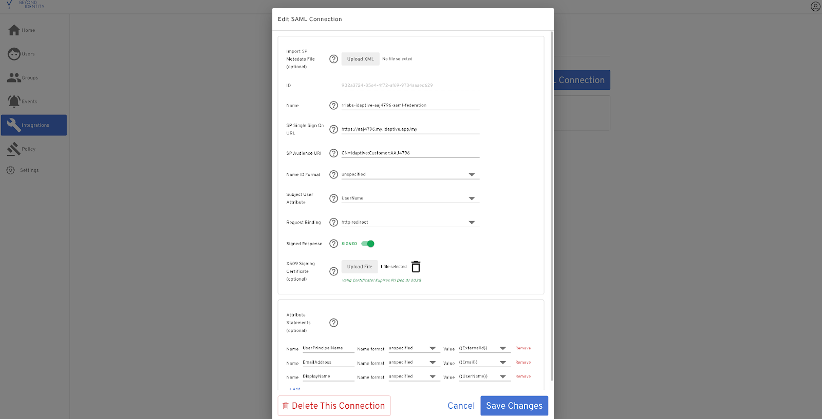Open the {{UserName}} value dropdown
The height and width of the screenshot is (419, 822).
tap(484, 376)
